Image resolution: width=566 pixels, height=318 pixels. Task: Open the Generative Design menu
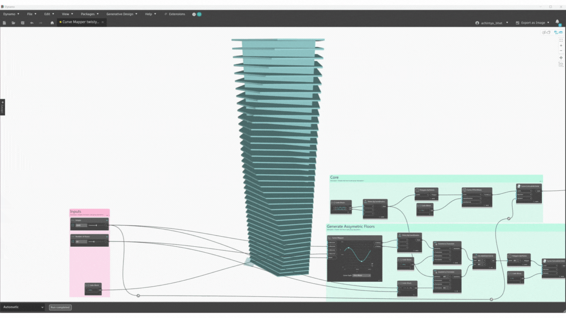coord(121,14)
